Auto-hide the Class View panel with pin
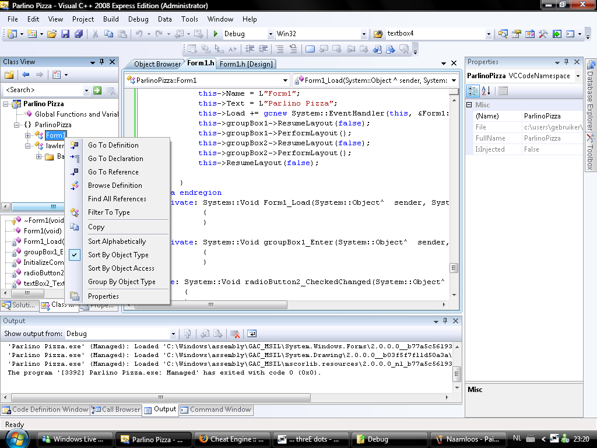 (x=101, y=62)
